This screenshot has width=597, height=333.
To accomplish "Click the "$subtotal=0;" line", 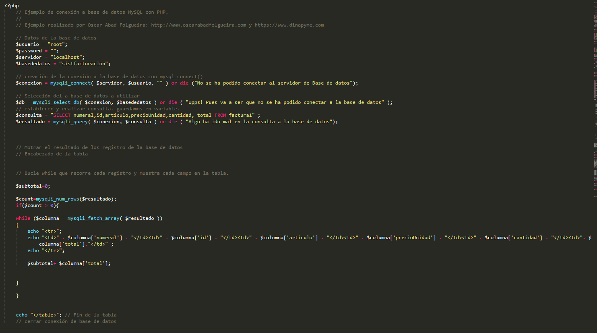I will [33, 186].
